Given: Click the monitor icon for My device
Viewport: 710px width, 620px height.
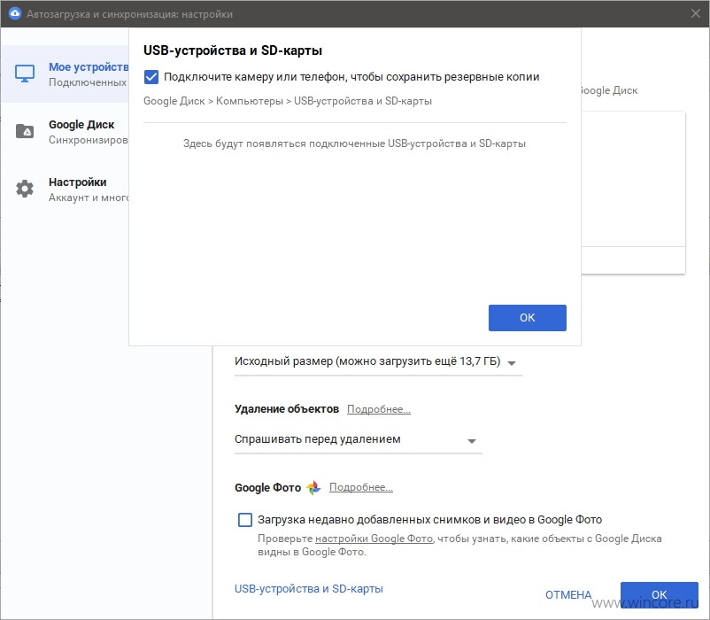Looking at the screenshot, I should click(25, 74).
